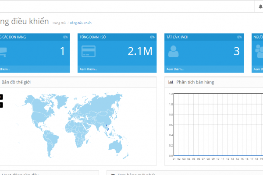This screenshot has height=175, width=263.
Task: Click the user icon in Tất cả khách tile
Action: pyautogui.click(x=174, y=52)
